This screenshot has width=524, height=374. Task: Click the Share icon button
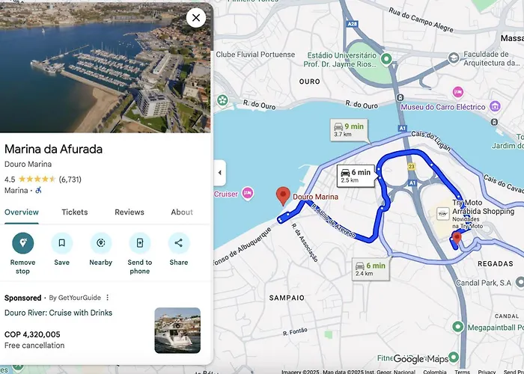click(179, 243)
